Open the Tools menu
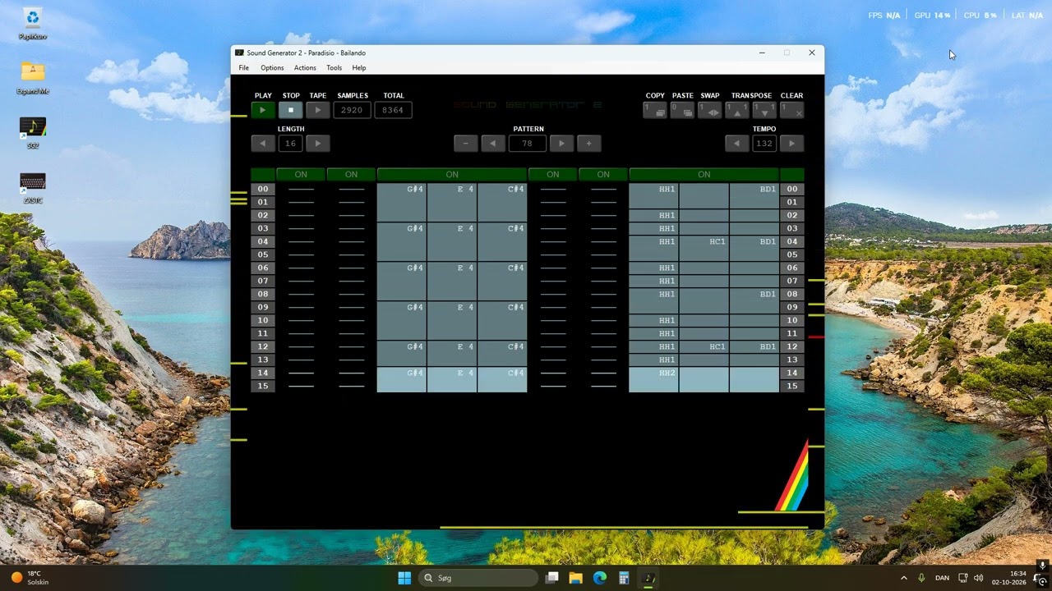The width and height of the screenshot is (1052, 591). point(334,68)
